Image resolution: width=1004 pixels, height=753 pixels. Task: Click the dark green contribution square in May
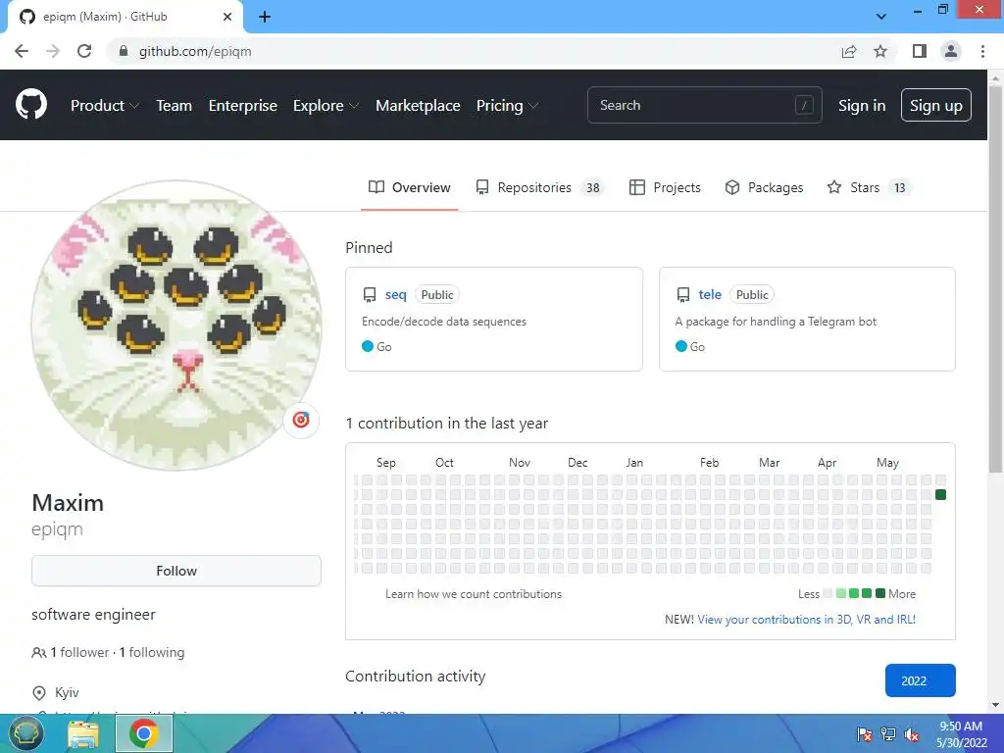coord(940,494)
